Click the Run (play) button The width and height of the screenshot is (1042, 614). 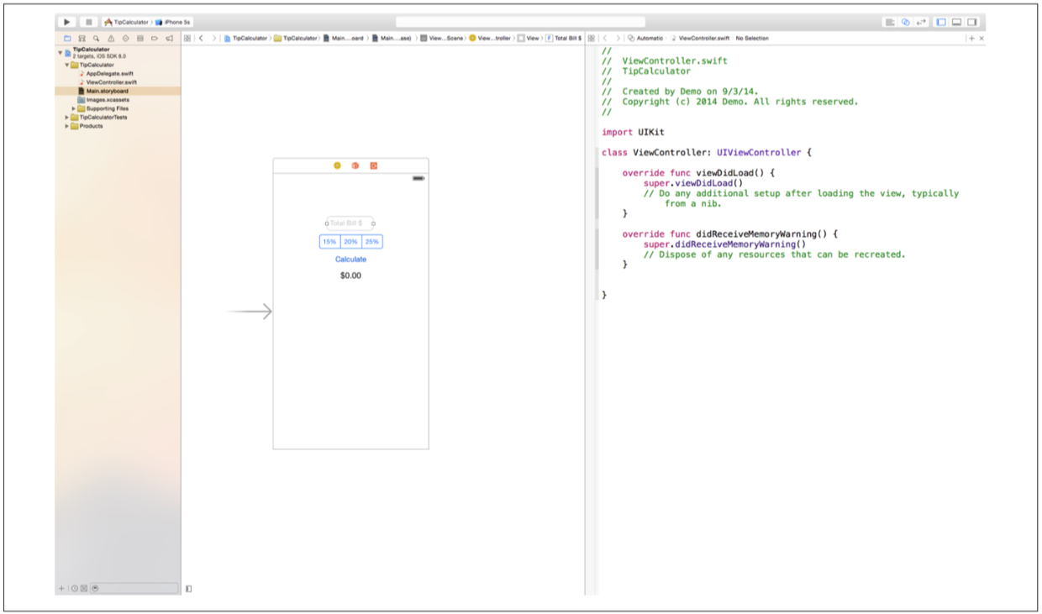coord(67,22)
